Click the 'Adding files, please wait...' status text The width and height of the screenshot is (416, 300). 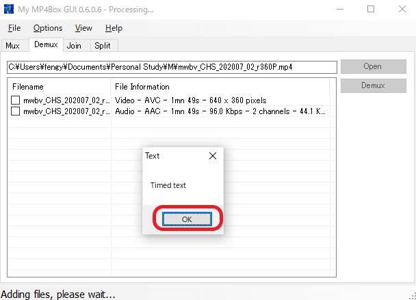tap(58, 295)
